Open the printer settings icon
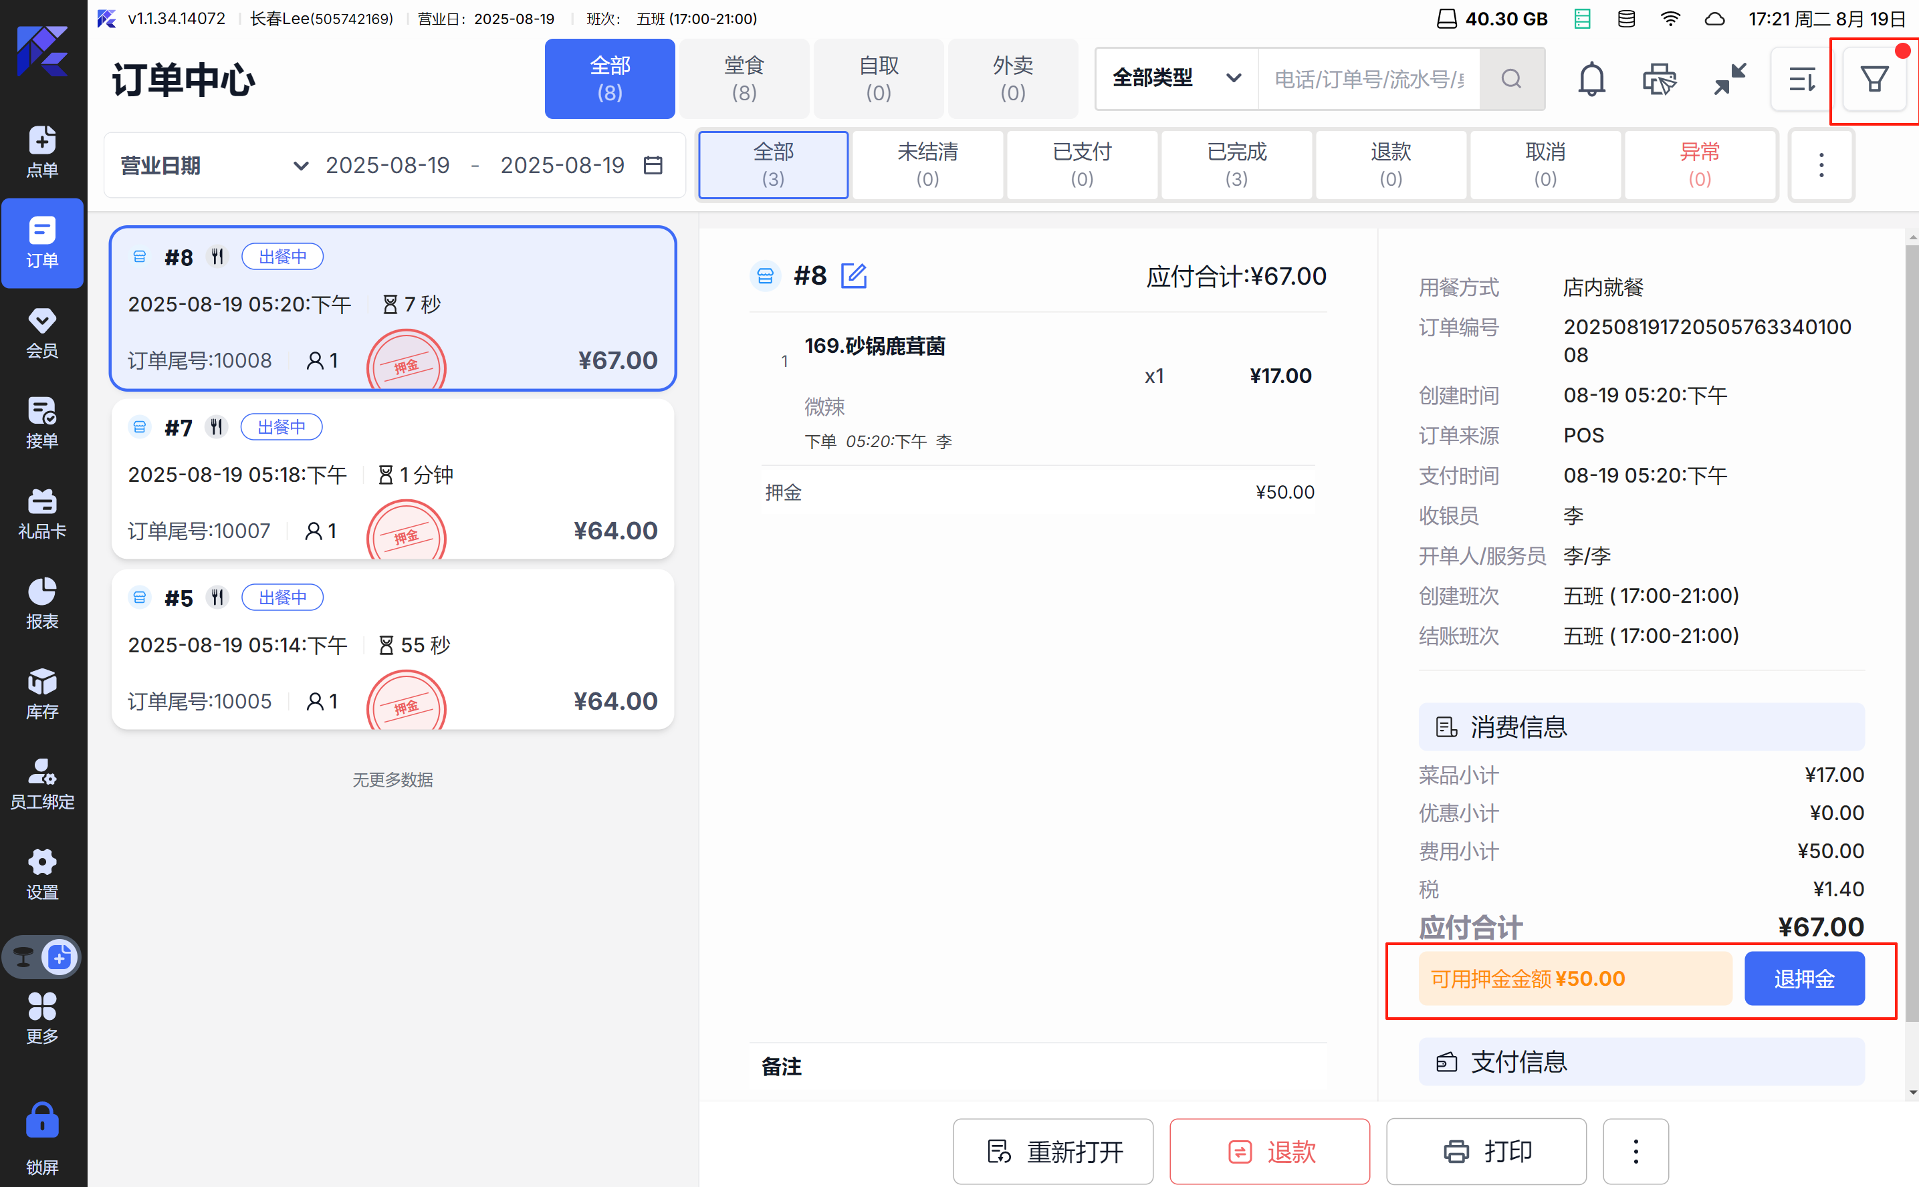1919x1187 pixels. point(1658,80)
